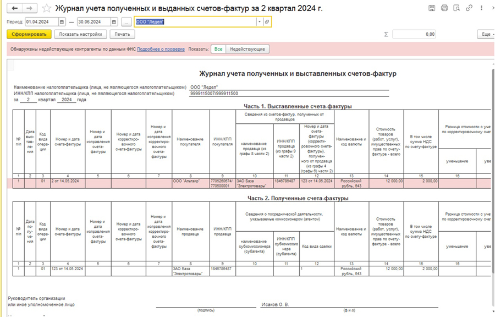Click the printer icon in the title bar
Viewport: 495px width, 317px height.
click(x=444, y=8)
